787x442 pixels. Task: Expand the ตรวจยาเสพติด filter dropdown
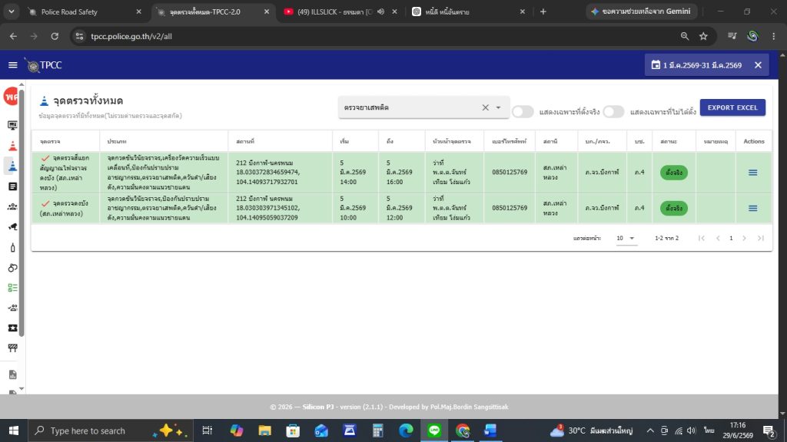click(498, 107)
